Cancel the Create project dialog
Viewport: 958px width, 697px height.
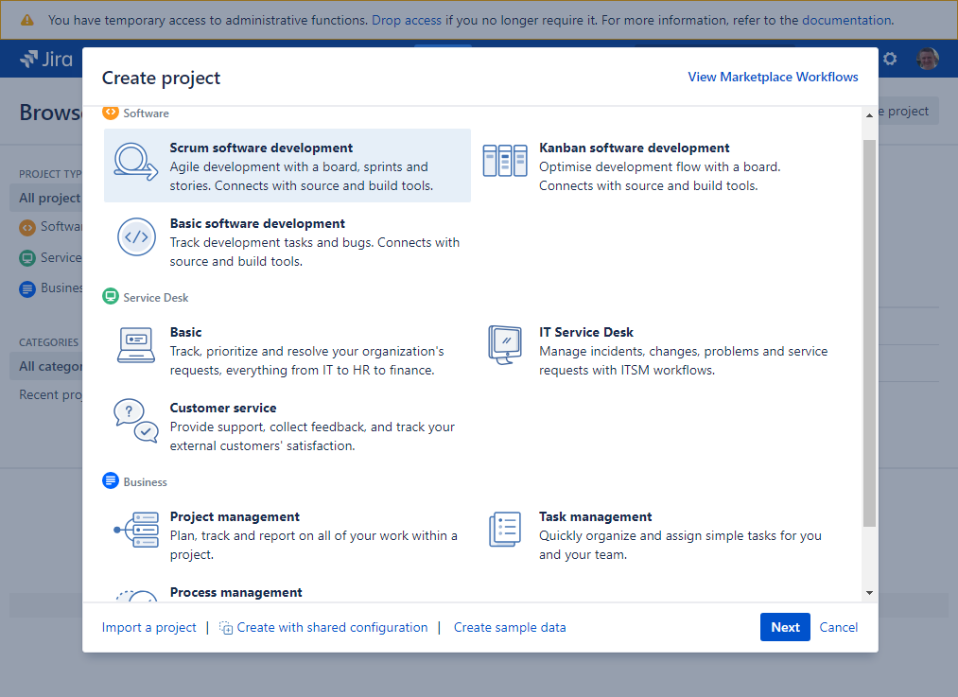pos(838,627)
